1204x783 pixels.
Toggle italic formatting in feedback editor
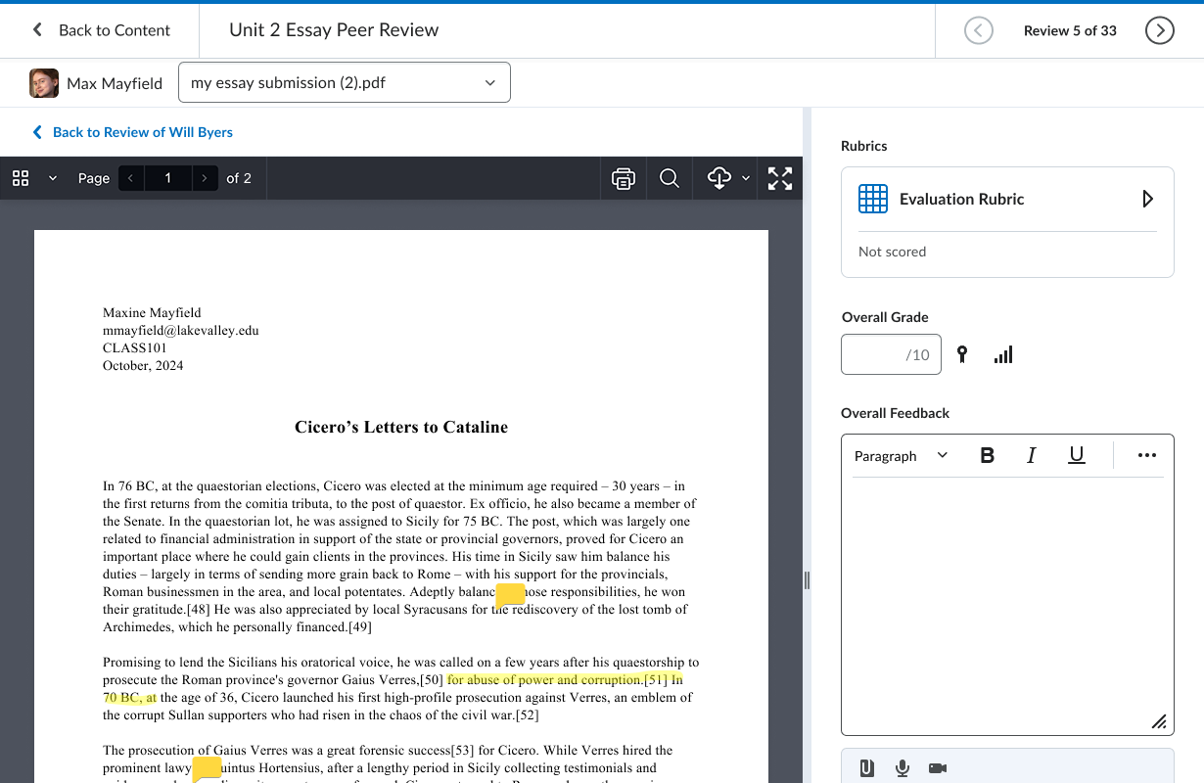coord(1031,456)
